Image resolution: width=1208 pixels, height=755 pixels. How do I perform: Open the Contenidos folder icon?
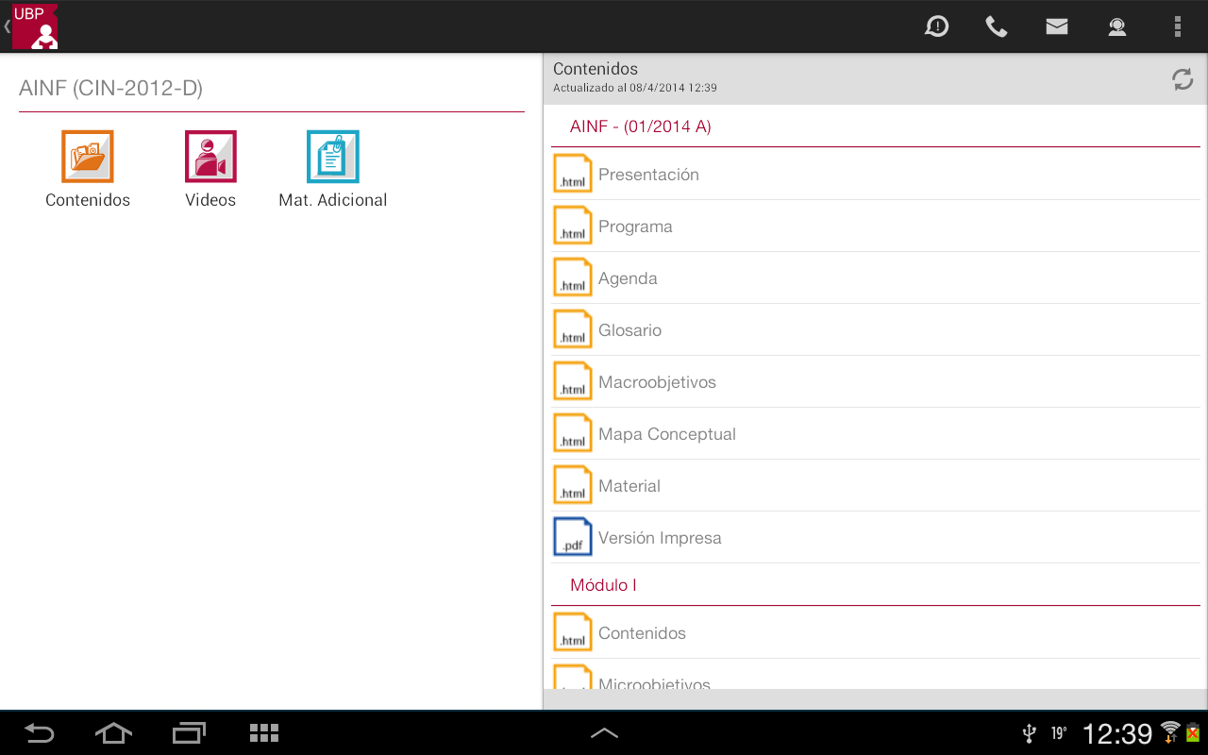coord(88,157)
